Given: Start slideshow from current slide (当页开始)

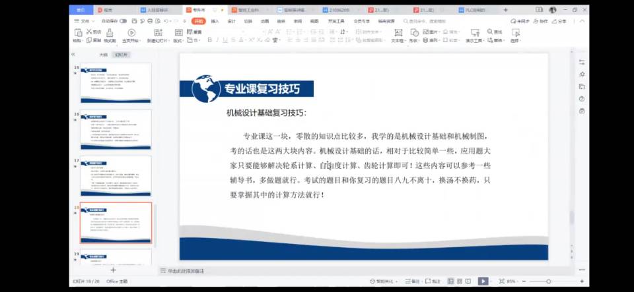Looking at the screenshot, I should click(131, 36).
